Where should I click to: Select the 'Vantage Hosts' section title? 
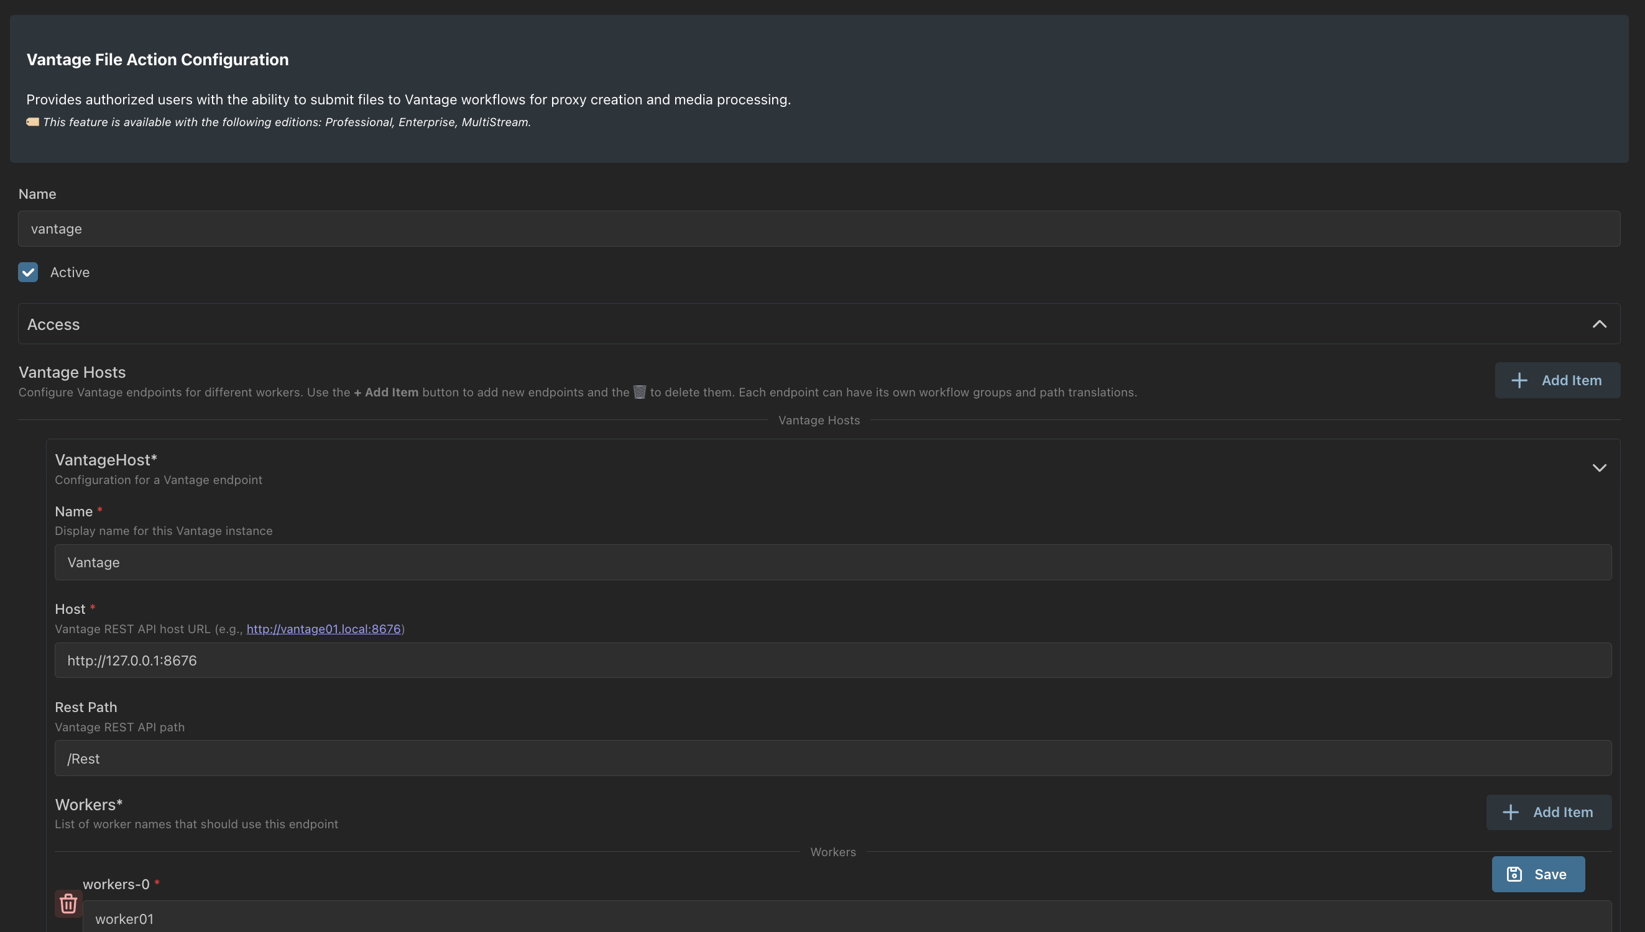coord(71,373)
